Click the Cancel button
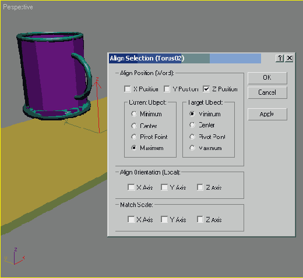 click(x=267, y=92)
